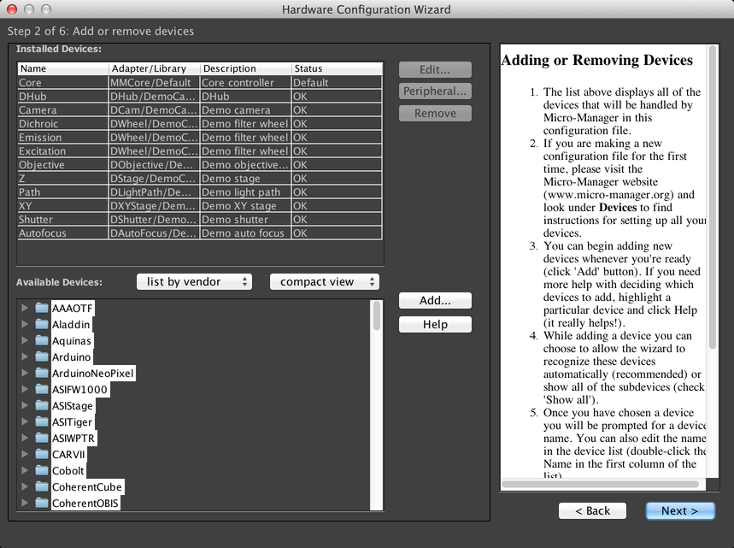Screen dimensions: 734x548
Task: Click the Description column header
Action: tap(246, 68)
